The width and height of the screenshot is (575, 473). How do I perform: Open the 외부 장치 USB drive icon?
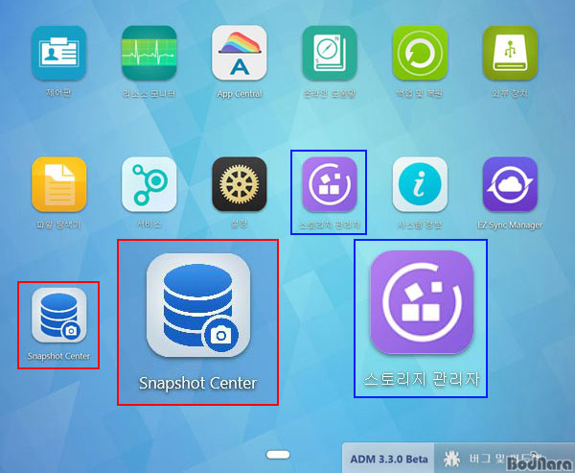[510, 54]
